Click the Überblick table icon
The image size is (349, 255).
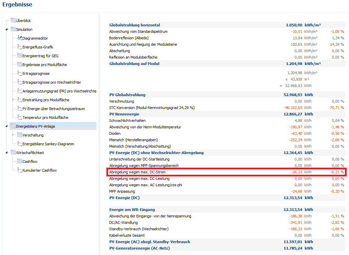click(x=13, y=21)
